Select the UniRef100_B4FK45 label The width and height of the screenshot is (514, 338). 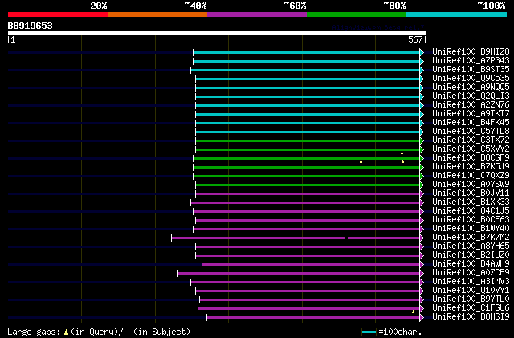click(471, 123)
